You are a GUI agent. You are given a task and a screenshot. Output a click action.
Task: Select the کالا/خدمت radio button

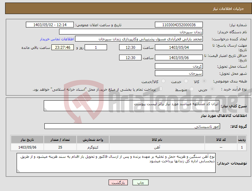coord(163,81)
